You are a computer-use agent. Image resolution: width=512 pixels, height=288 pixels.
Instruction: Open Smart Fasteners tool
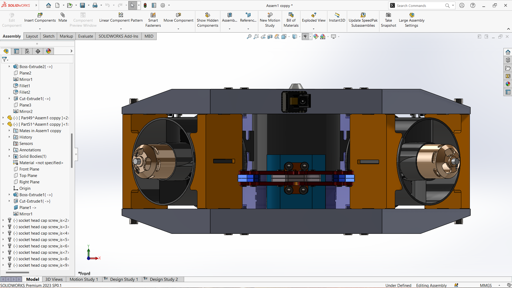click(x=153, y=15)
